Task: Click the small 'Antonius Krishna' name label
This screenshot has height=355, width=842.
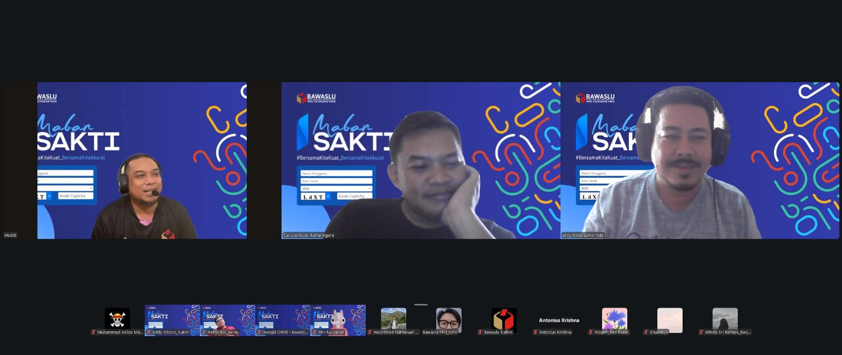Action: pyautogui.click(x=555, y=332)
